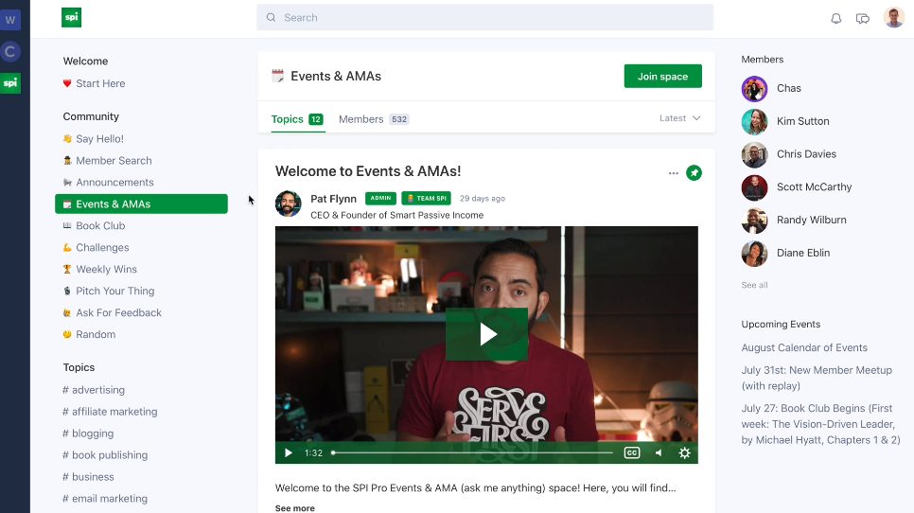Click the TEAM SPI badge
The image size is (914, 513).
[426, 198]
